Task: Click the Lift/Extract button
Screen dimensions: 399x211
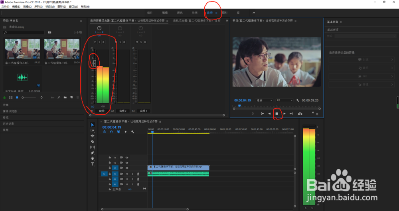Action: click(300, 113)
